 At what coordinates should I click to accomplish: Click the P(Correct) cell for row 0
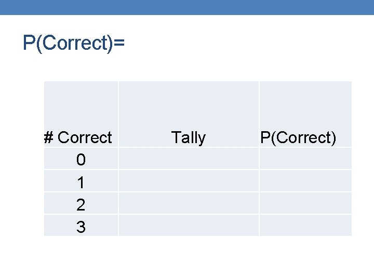[305, 159]
